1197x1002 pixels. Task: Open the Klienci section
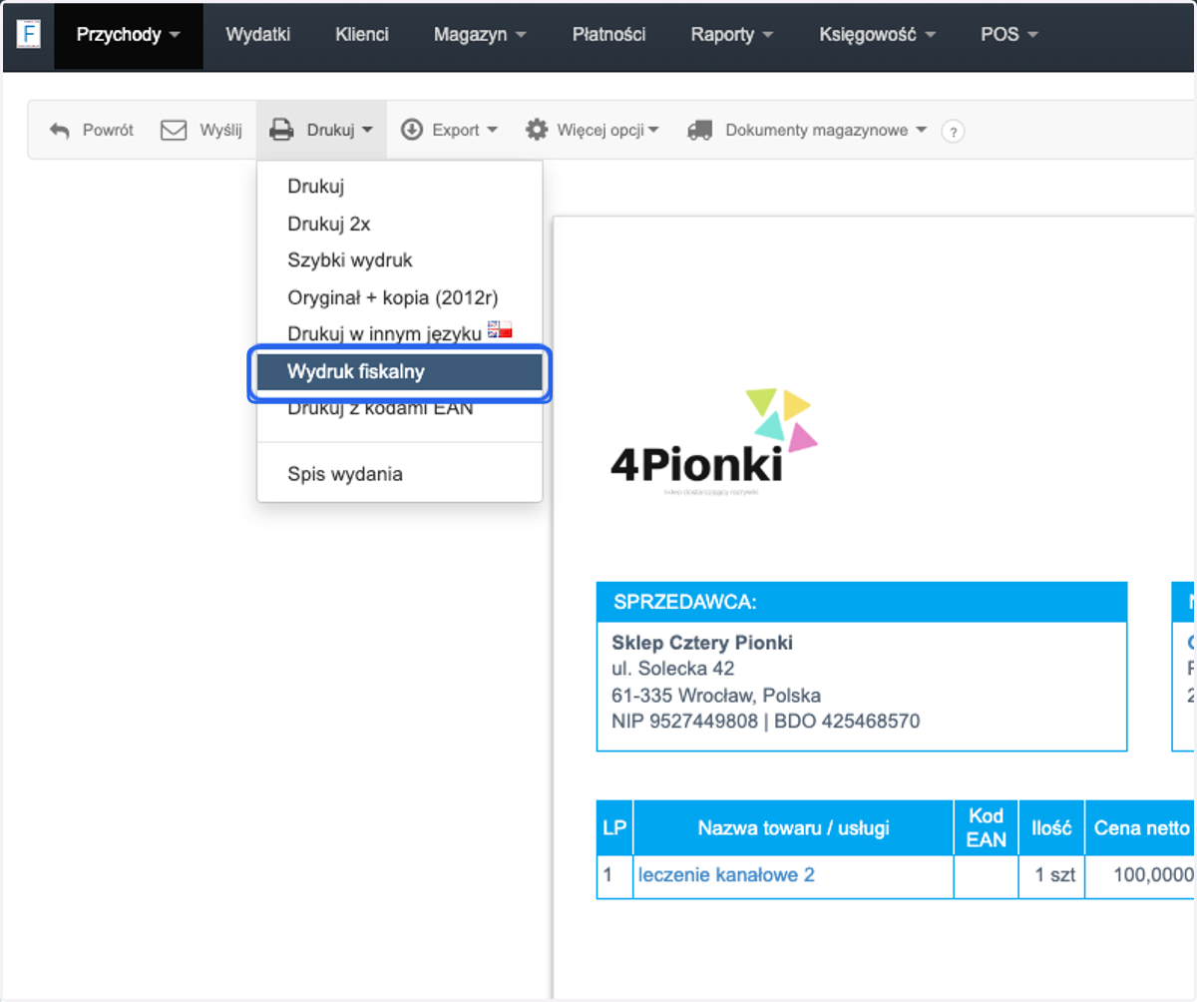[x=362, y=35]
